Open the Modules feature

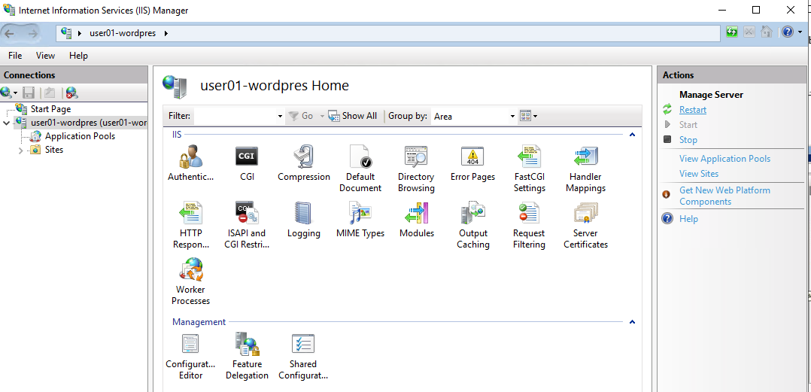click(416, 219)
